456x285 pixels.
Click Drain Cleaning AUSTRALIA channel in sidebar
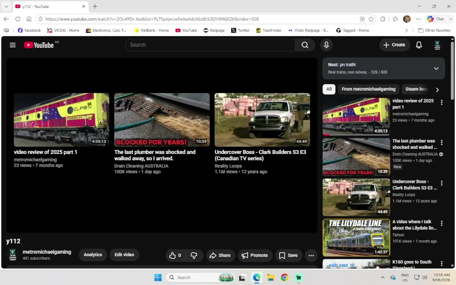[x=415, y=154]
